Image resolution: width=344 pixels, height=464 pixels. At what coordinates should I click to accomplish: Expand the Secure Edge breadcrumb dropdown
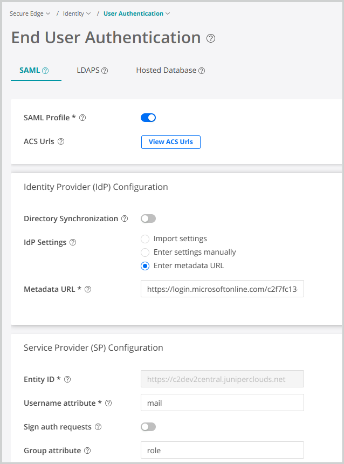30,13
